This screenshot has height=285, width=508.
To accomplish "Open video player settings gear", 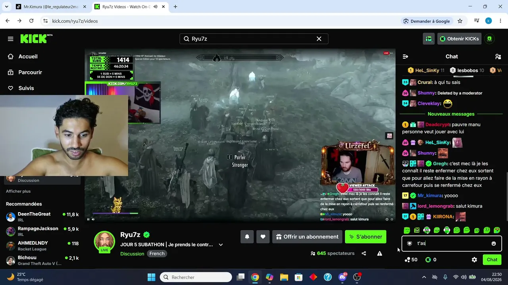I will tap(387, 219).
